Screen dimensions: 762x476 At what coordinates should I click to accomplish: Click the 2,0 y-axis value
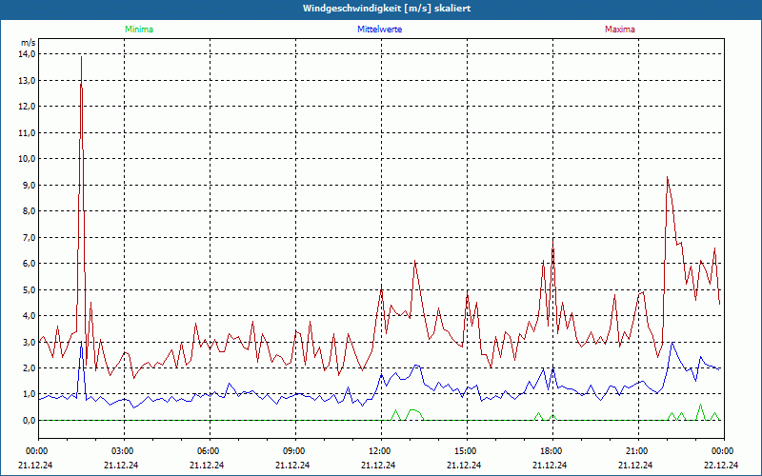click(x=29, y=367)
